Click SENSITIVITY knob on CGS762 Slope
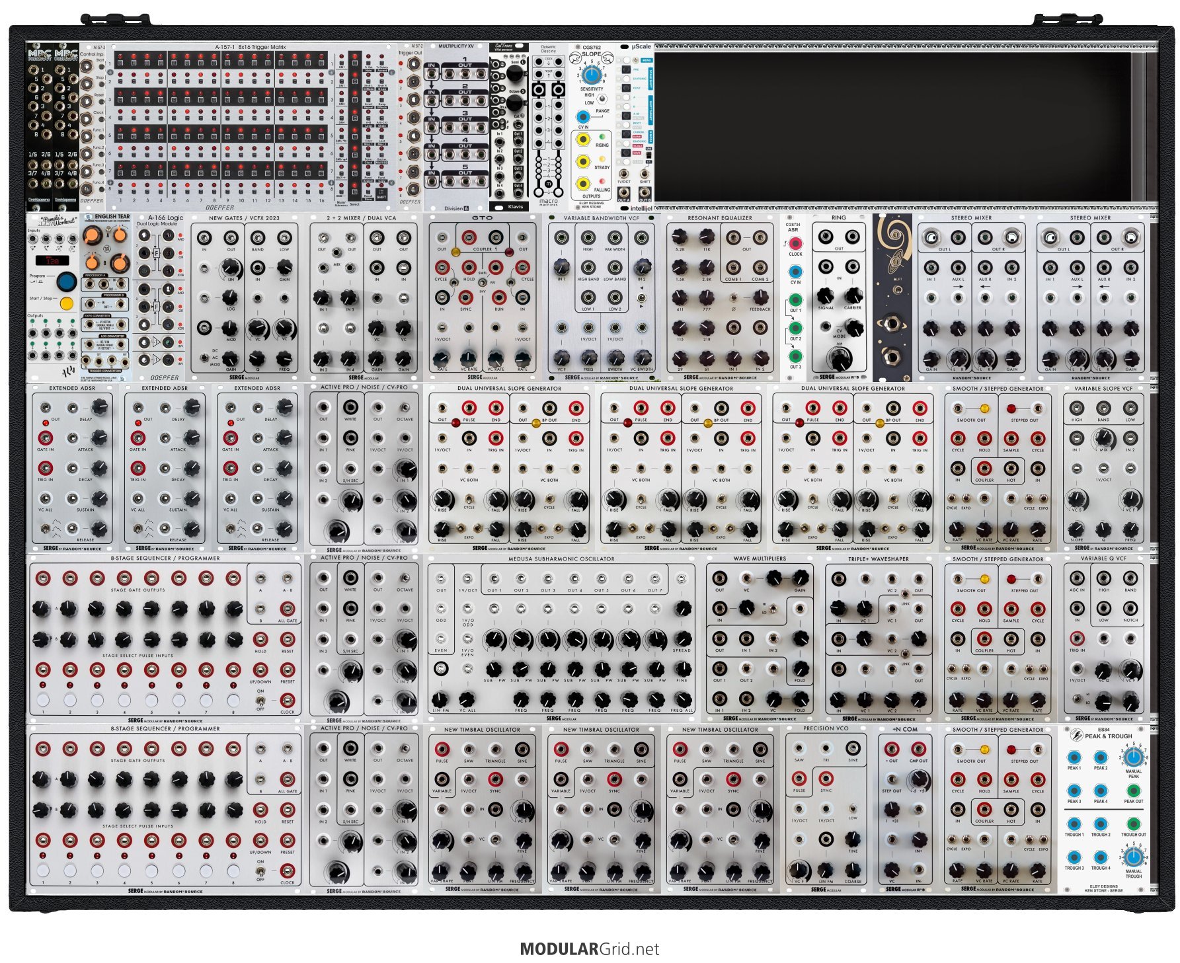The image size is (1180, 963). 592,73
